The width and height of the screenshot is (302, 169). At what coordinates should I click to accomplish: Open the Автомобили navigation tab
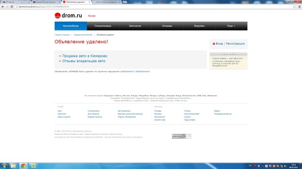[71, 26]
